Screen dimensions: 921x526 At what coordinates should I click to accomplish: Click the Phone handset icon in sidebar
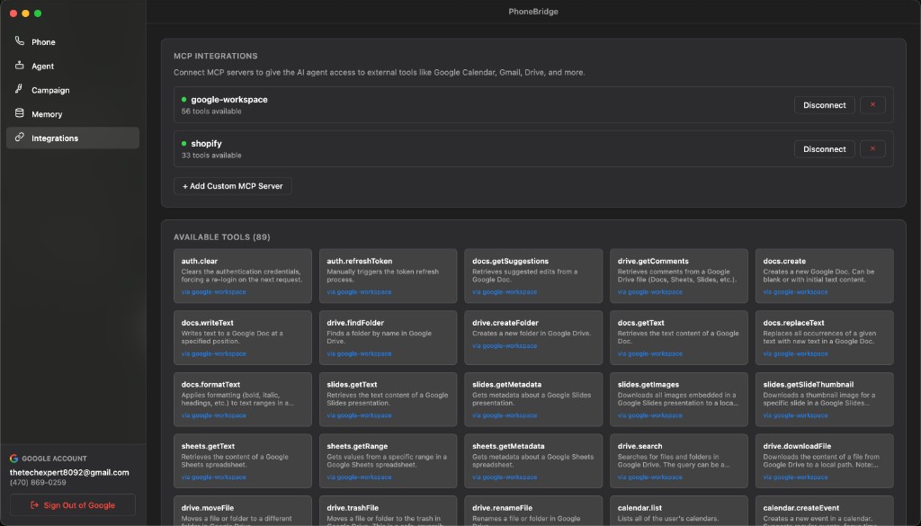(x=20, y=41)
